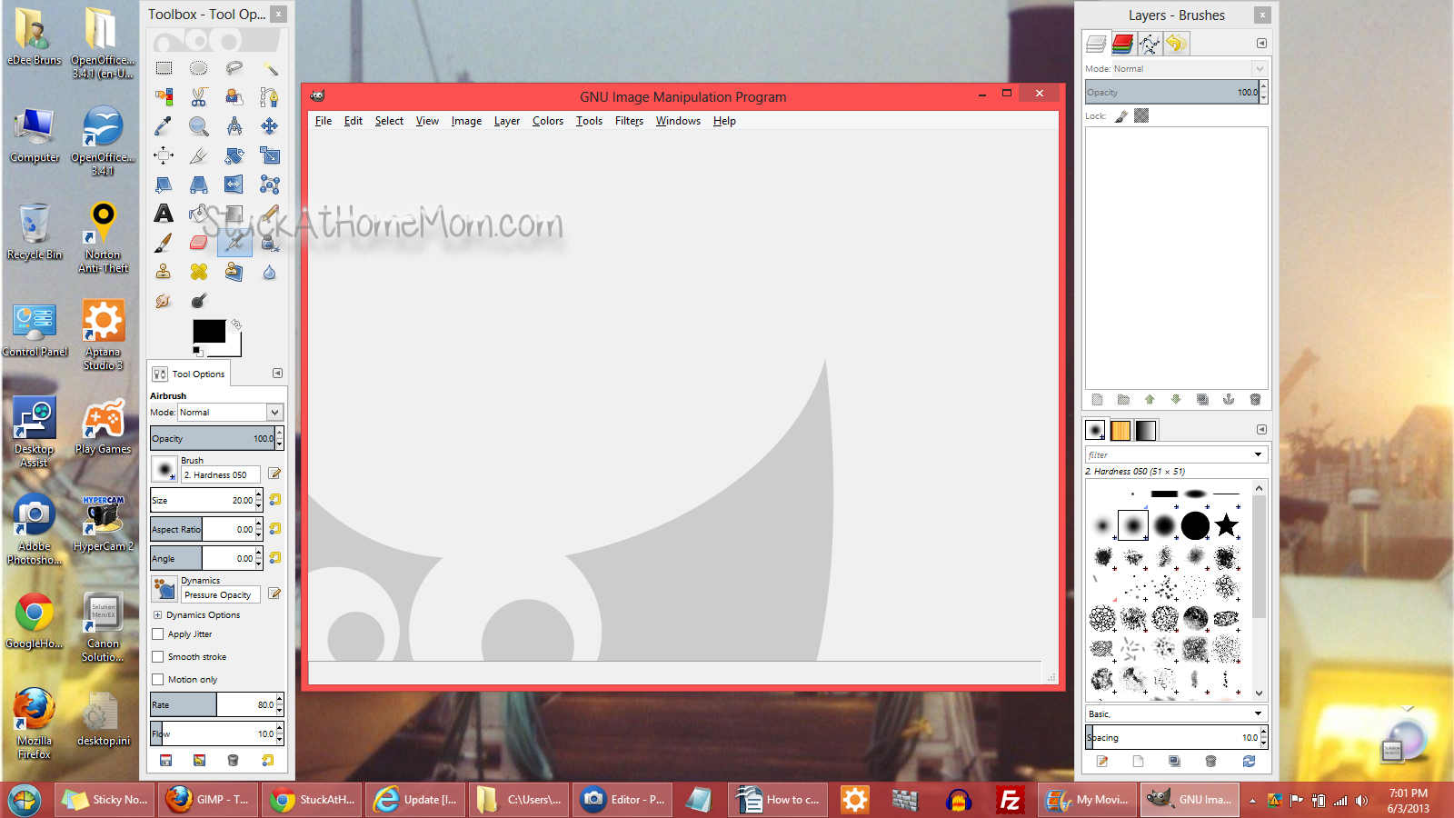Select the Flip tool

(x=234, y=185)
